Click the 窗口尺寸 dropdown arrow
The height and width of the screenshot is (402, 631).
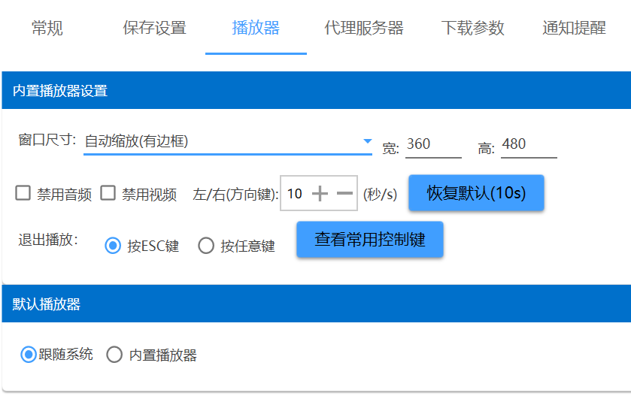(367, 141)
